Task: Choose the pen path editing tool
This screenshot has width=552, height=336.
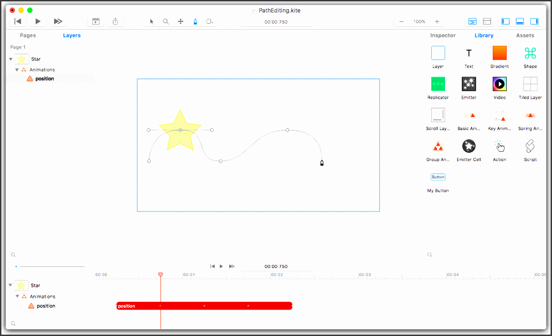Action: pyautogui.click(x=195, y=21)
